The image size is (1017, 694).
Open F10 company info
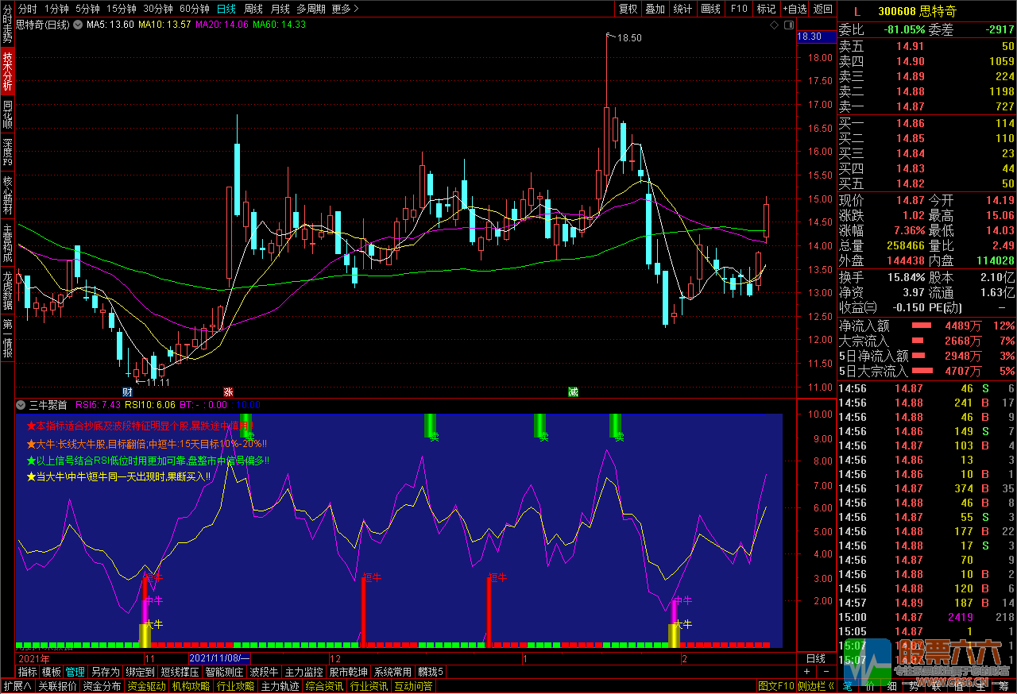point(739,9)
